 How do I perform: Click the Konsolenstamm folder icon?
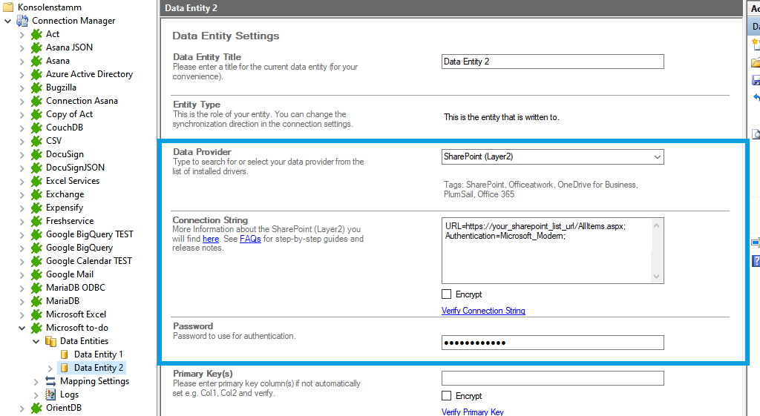tap(8, 7)
